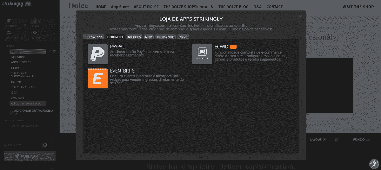
Task: Click the Publicar button
Action: coord(30,156)
